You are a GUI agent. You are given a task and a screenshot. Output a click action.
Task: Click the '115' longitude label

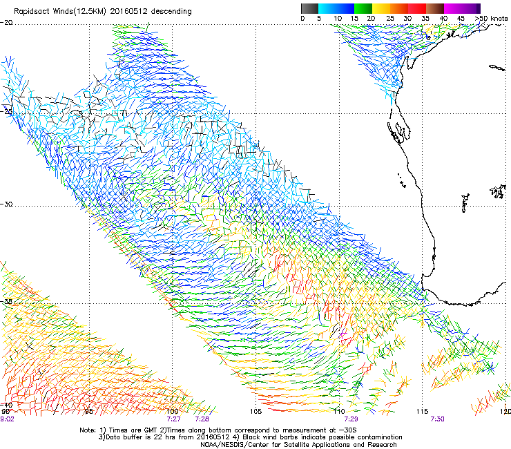[422, 412]
